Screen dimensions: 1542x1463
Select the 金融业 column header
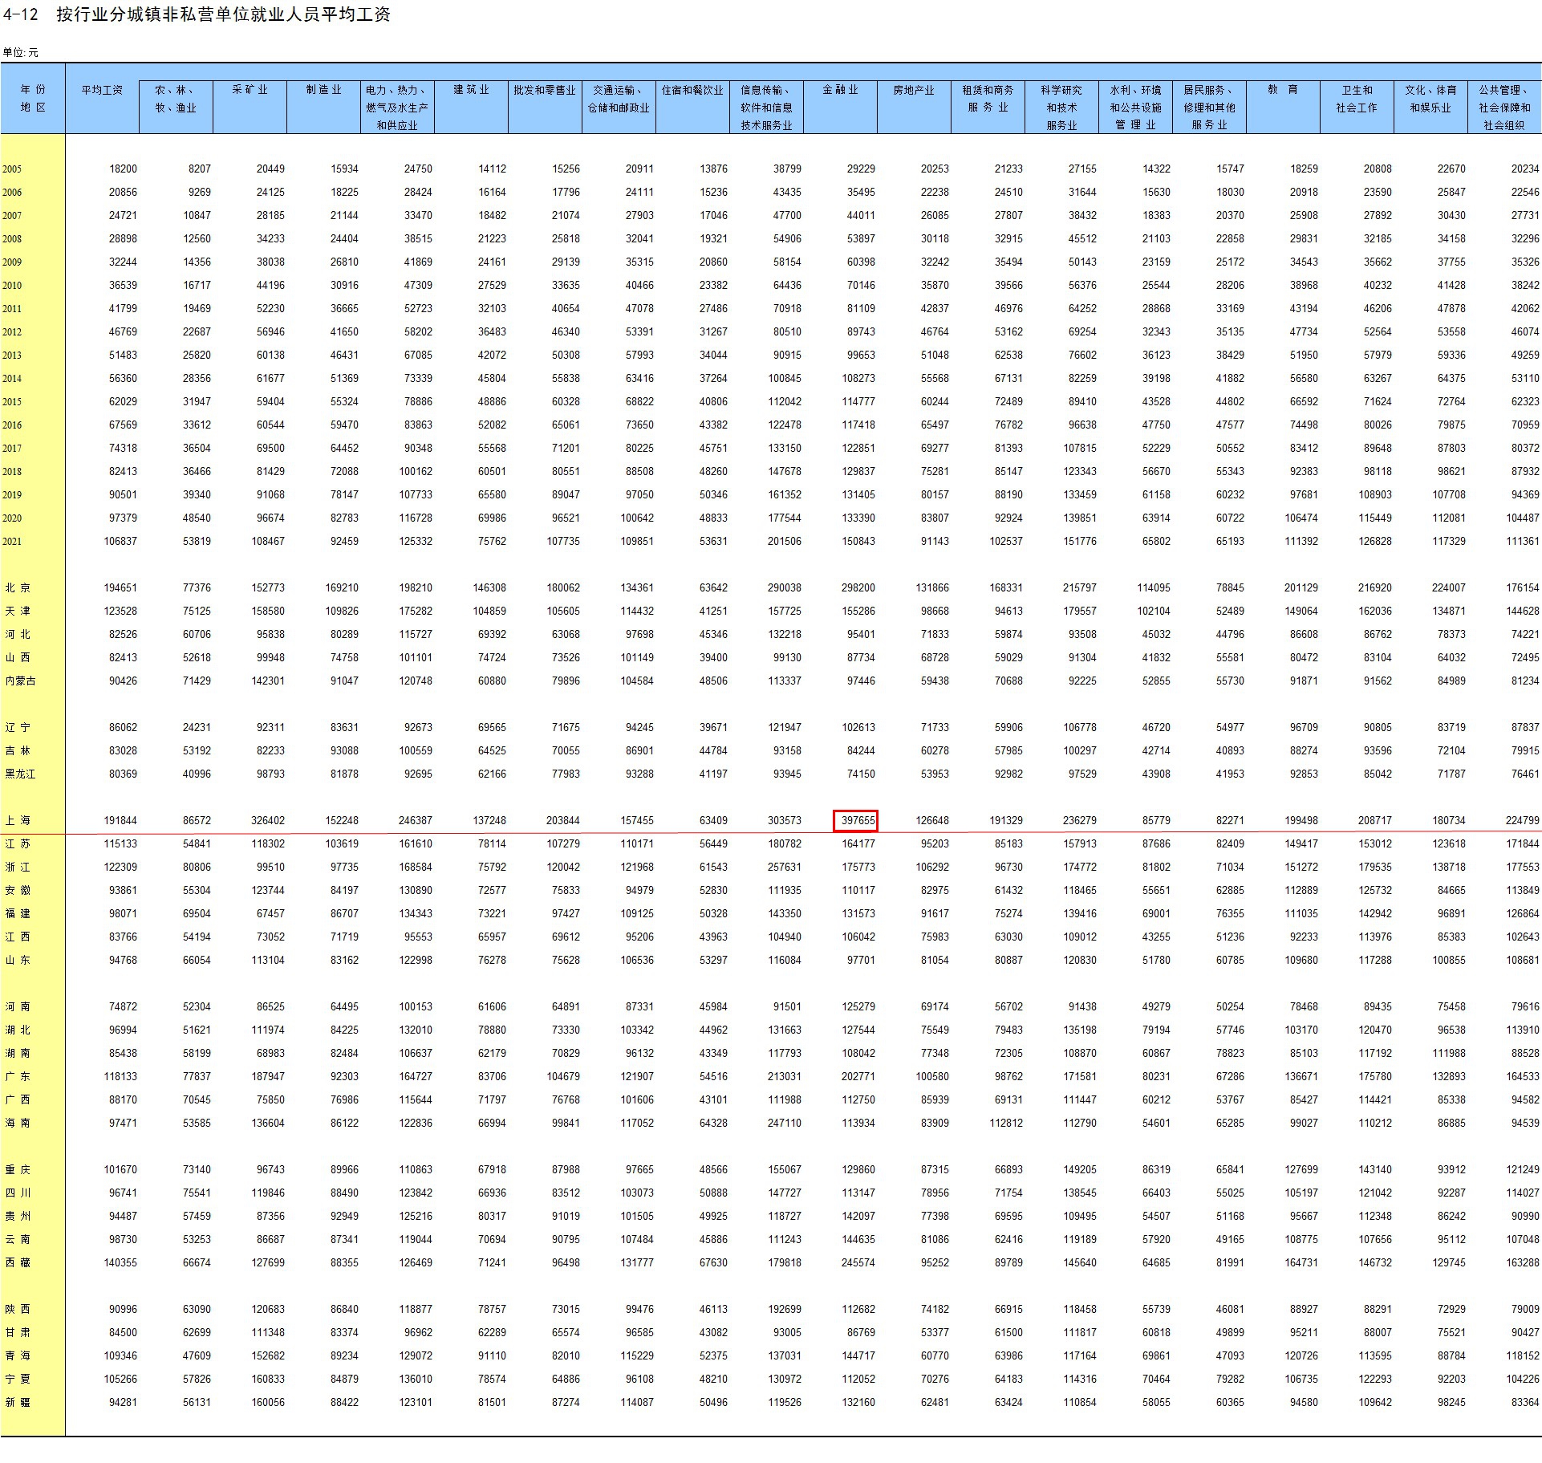click(840, 90)
